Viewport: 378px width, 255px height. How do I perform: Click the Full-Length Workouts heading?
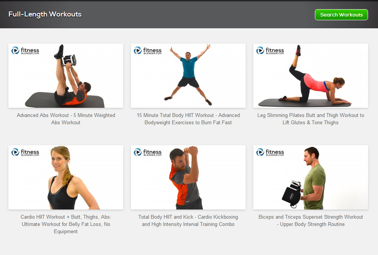coord(45,15)
